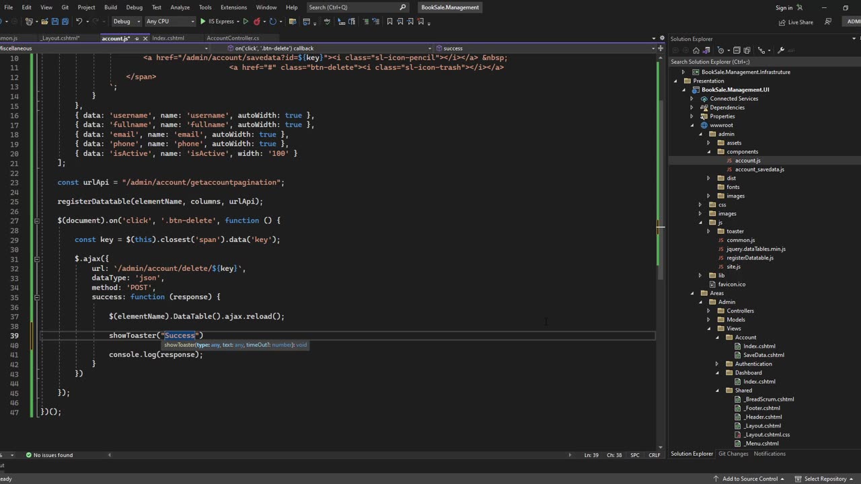
Task: Open the Any CPU platform dropdown
Action: click(x=170, y=22)
